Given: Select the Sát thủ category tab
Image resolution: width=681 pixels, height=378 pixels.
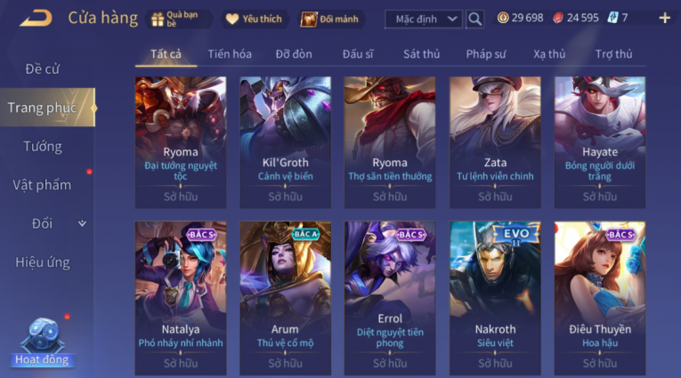Looking at the screenshot, I should tap(421, 54).
